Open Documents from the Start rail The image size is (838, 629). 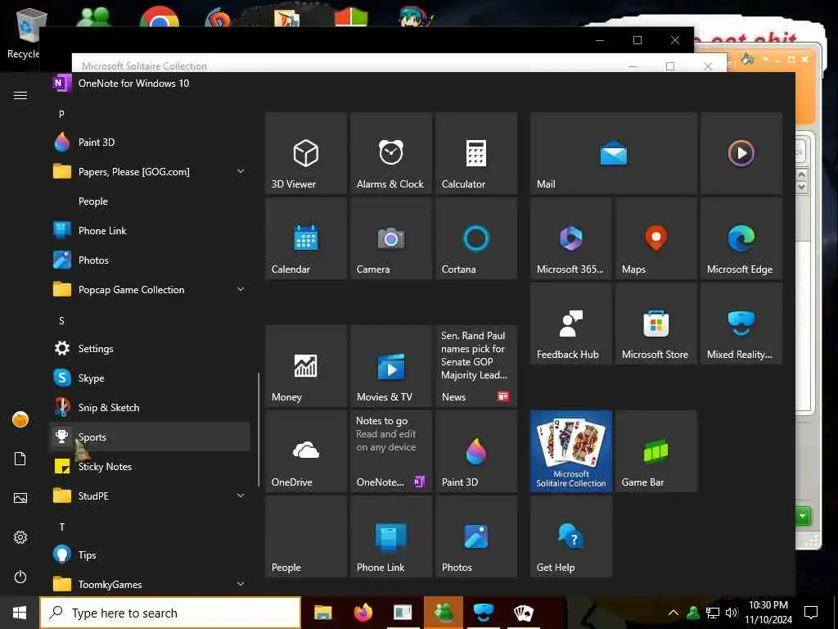tap(20, 459)
